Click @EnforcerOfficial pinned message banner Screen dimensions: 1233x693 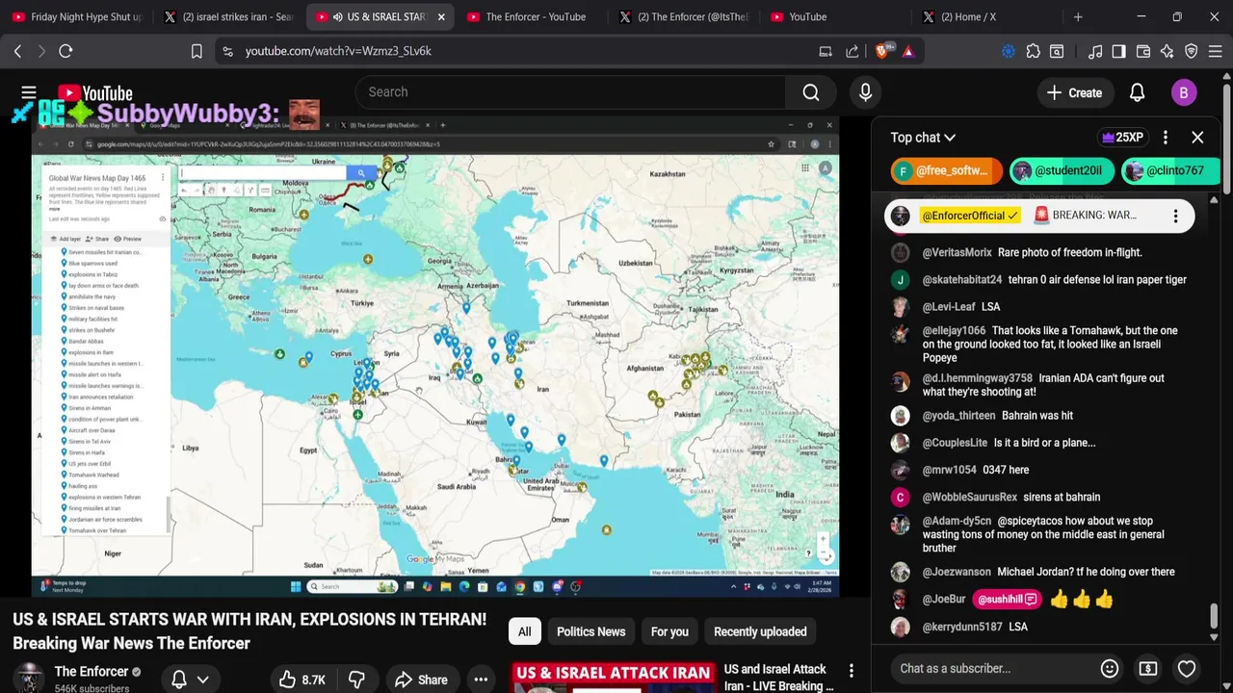1039,216
